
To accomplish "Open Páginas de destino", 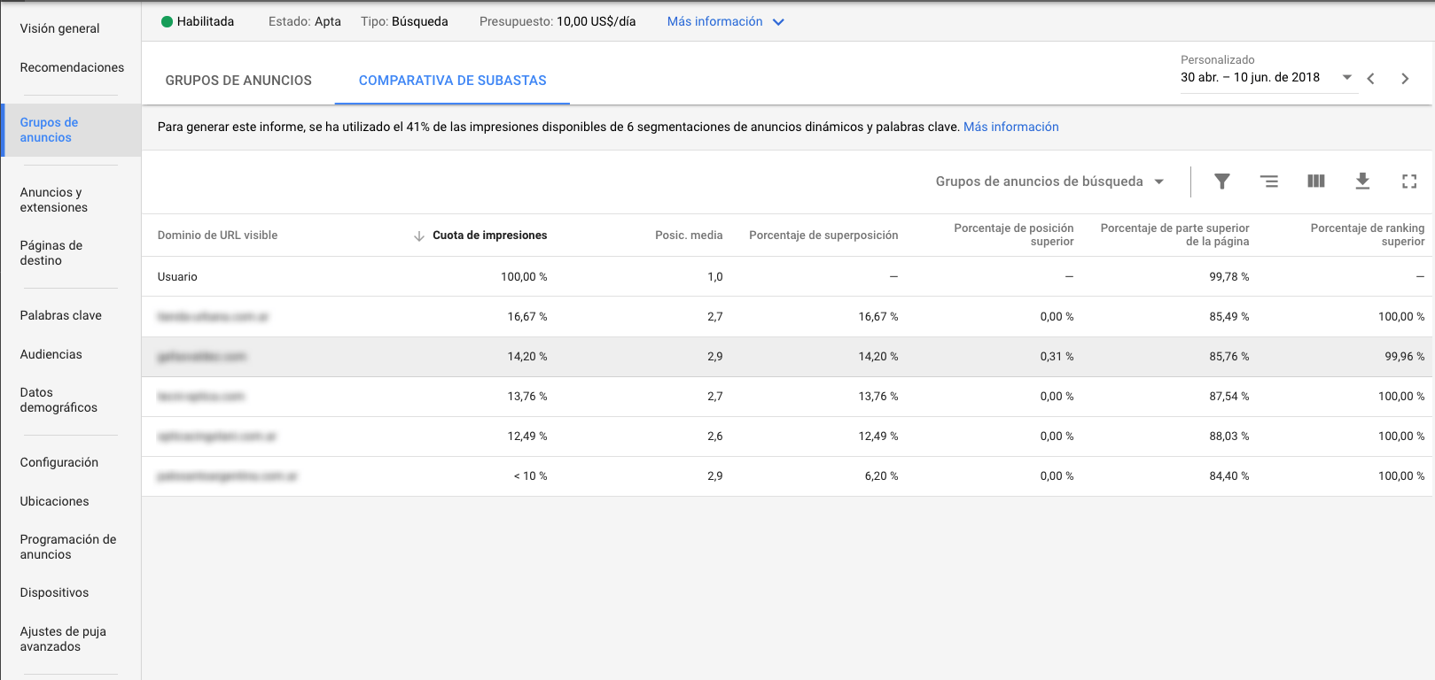I will point(51,253).
